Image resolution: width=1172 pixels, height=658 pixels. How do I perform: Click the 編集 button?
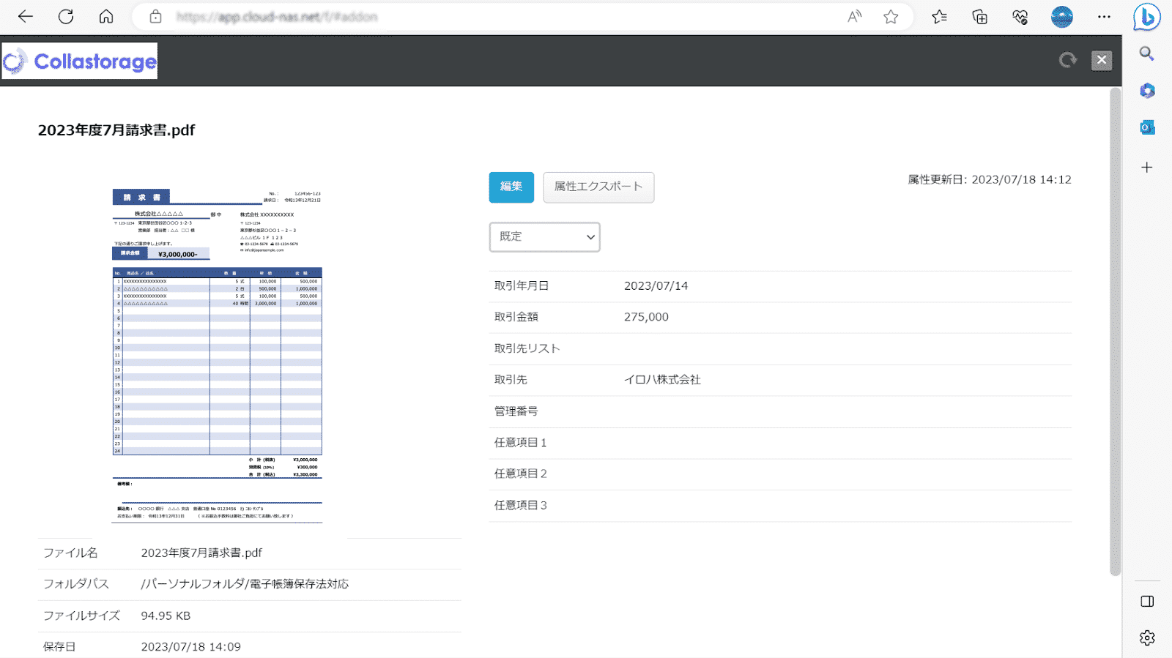(511, 187)
